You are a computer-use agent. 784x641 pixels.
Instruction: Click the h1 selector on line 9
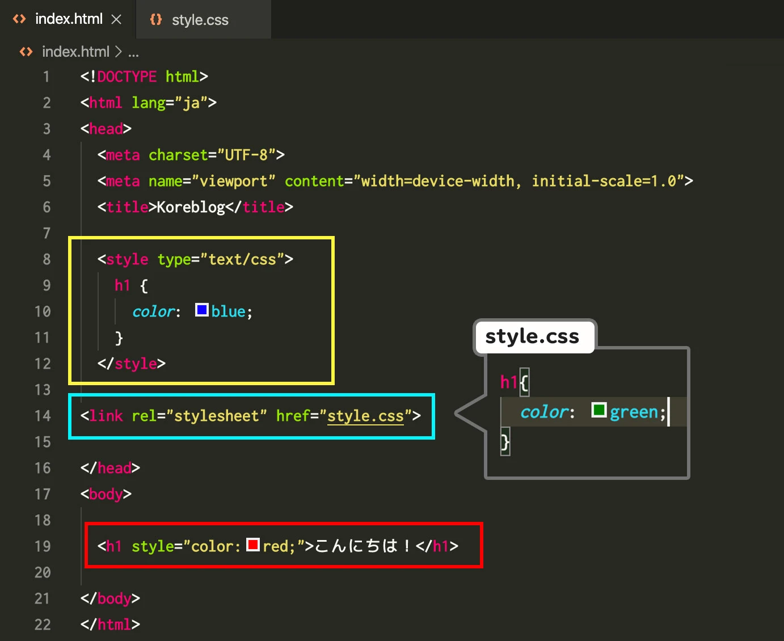coord(123,285)
